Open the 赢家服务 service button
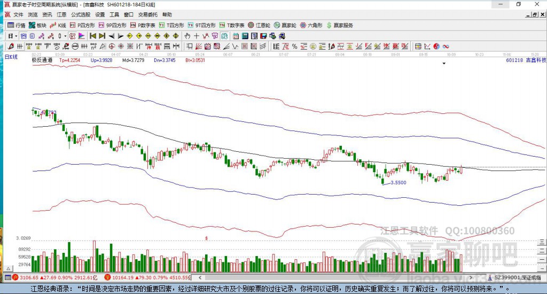Screen dimensions: 547x294 point(340,25)
